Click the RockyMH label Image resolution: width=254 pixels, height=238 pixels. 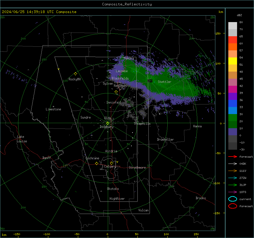(x=75, y=79)
